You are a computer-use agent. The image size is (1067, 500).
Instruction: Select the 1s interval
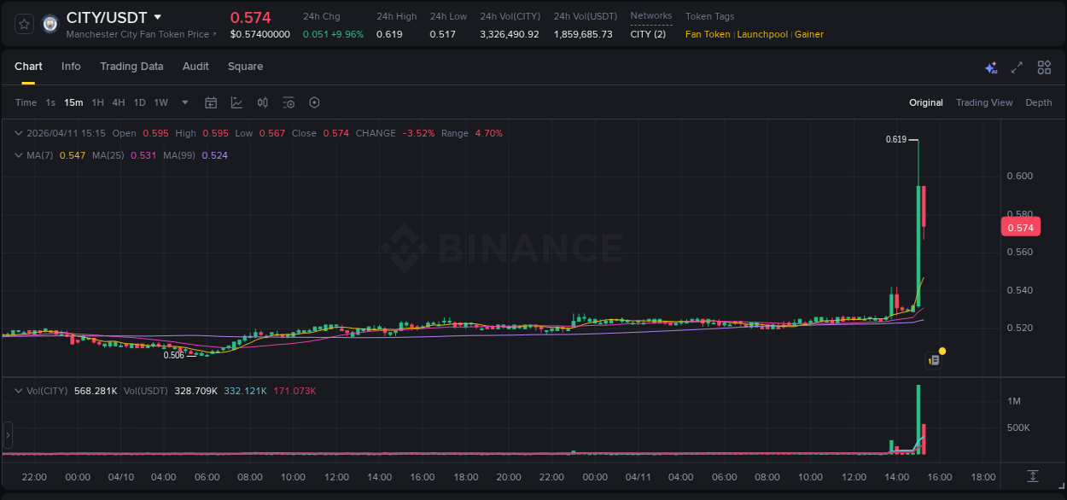coord(50,102)
